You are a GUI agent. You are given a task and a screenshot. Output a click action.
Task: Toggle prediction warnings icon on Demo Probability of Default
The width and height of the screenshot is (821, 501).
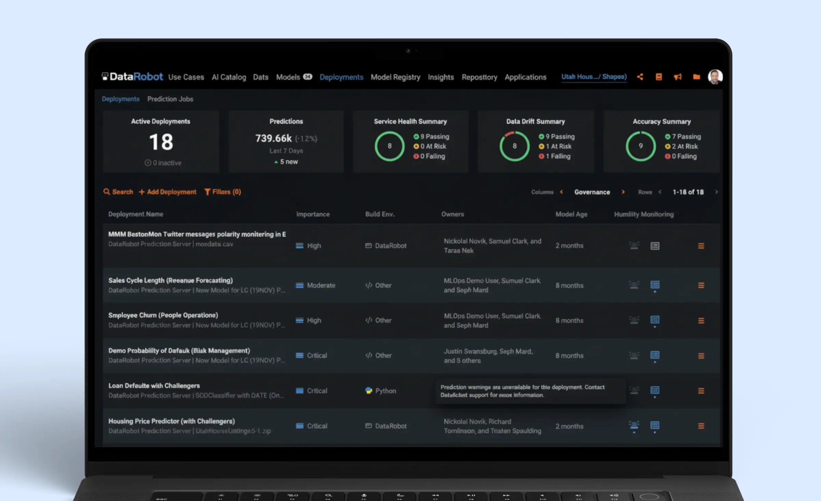coord(654,356)
